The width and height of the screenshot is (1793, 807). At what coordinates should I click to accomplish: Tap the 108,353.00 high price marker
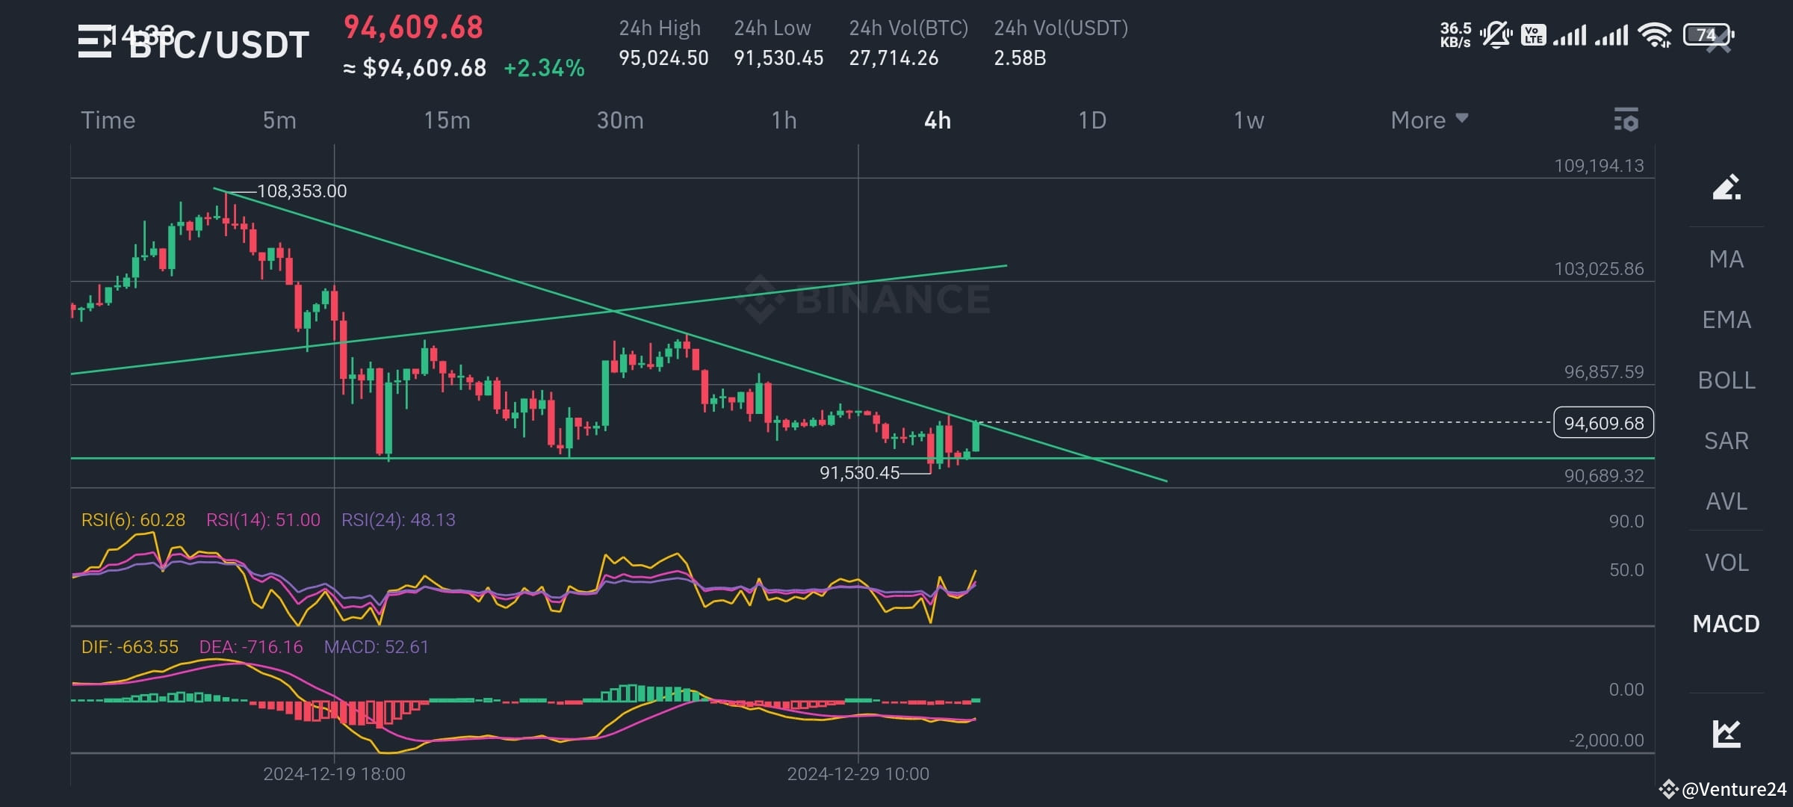(302, 191)
